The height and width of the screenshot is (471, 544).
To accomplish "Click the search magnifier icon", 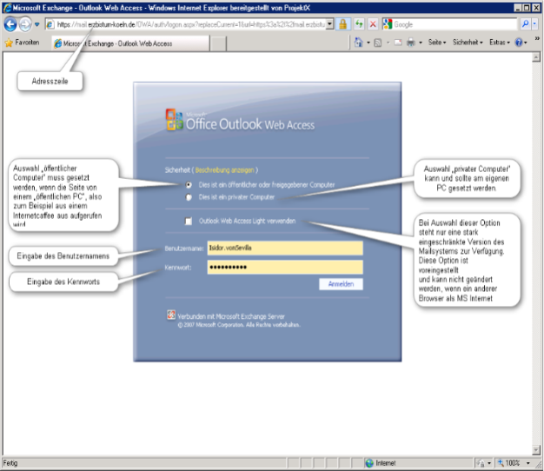I will (525, 24).
